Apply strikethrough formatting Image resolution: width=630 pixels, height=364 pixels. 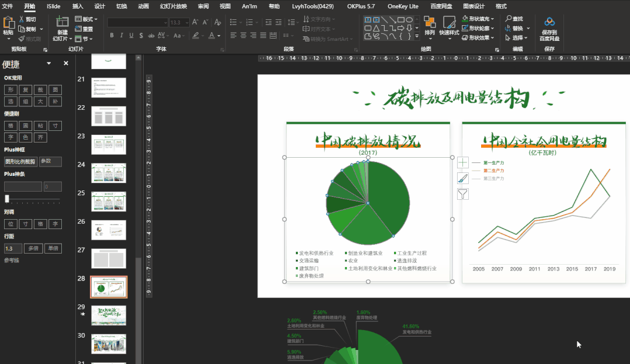click(151, 36)
